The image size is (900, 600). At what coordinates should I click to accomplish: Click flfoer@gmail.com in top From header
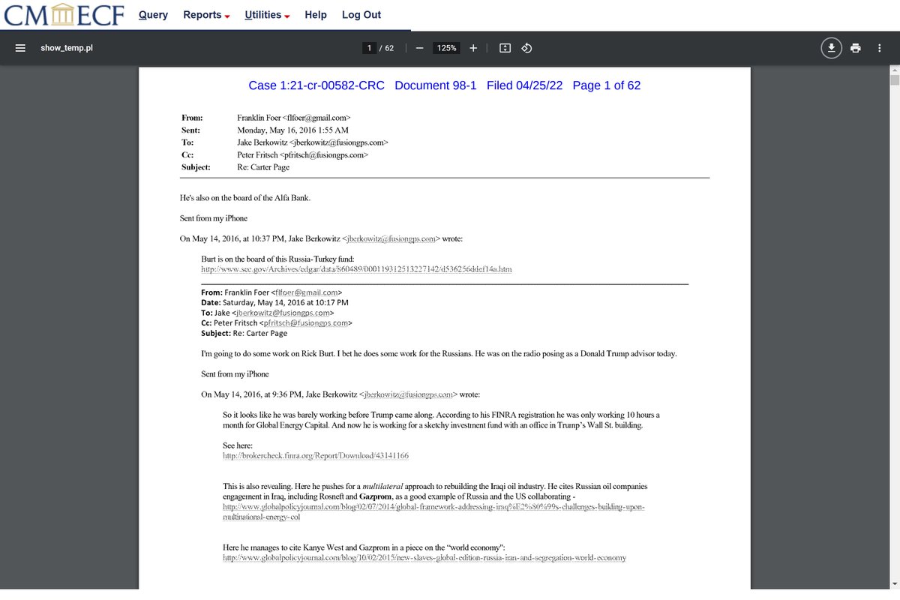[315, 118]
